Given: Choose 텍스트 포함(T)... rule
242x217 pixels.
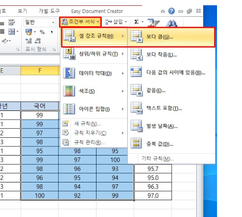Looking at the screenshot, I should coord(171,108).
